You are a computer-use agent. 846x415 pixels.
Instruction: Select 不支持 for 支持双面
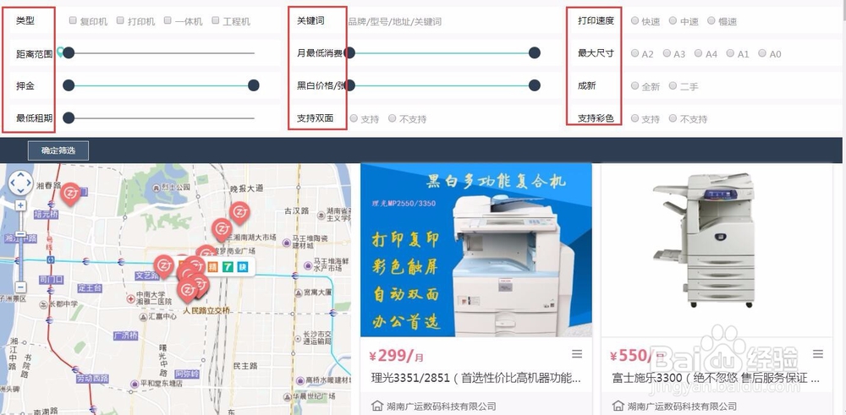coord(393,118)
